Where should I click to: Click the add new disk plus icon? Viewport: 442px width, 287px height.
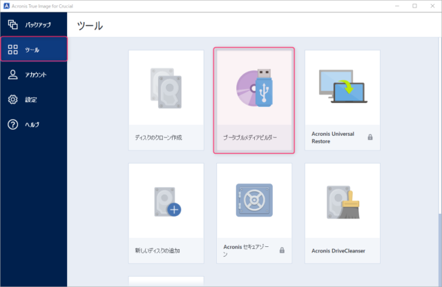(167, 202)
